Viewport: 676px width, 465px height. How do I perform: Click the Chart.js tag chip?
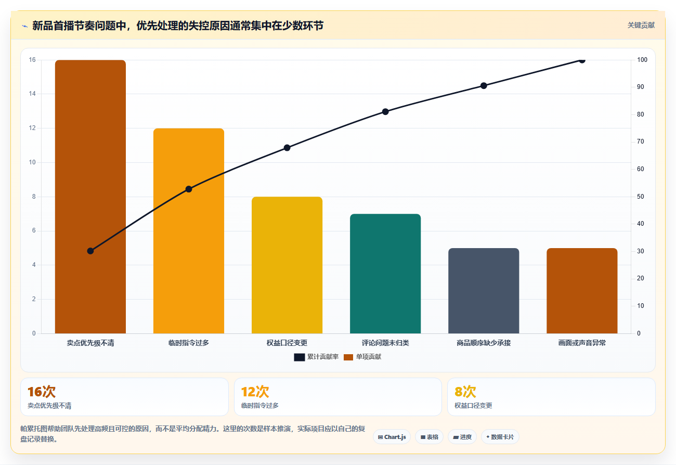coord(392,437)
